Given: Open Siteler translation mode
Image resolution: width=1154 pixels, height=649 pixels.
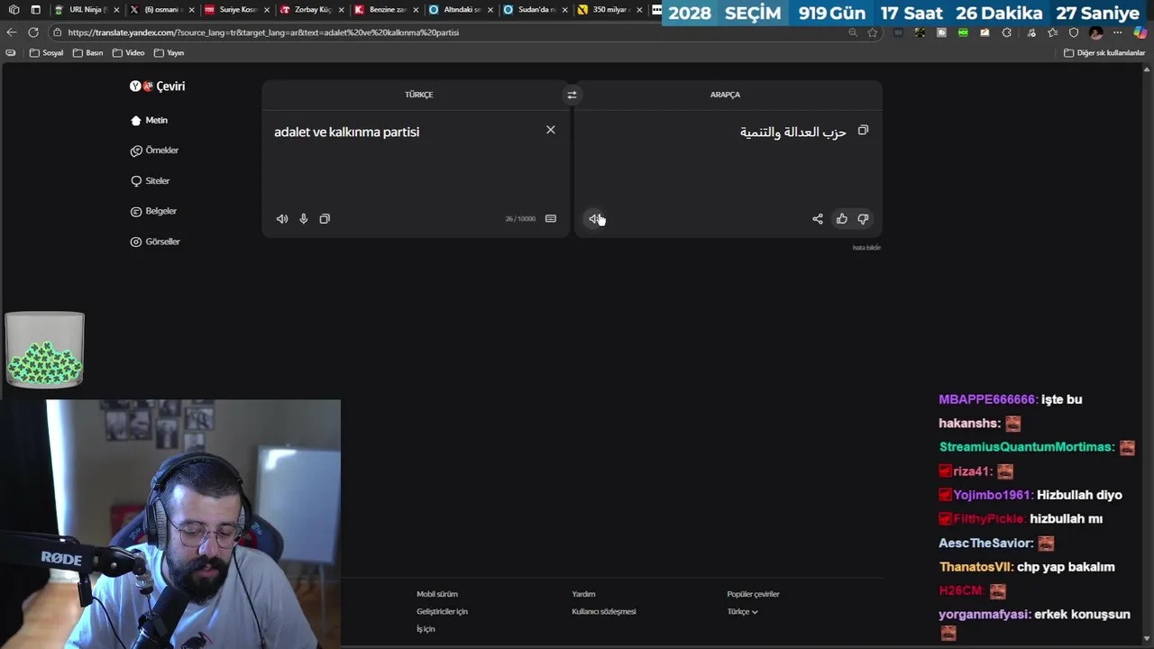Looking at the screenshot, I should coord(151,181).
